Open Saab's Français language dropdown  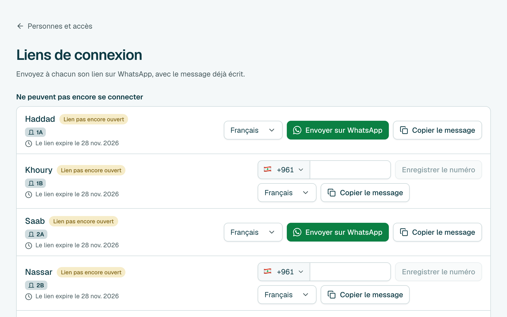click(253, 232)
